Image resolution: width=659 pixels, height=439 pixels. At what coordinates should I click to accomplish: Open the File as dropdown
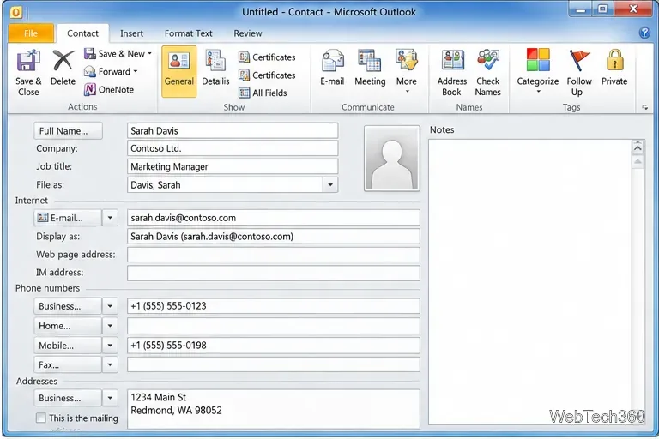(330, 185)
